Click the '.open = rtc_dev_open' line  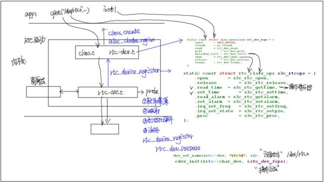(x=216, y=57)
